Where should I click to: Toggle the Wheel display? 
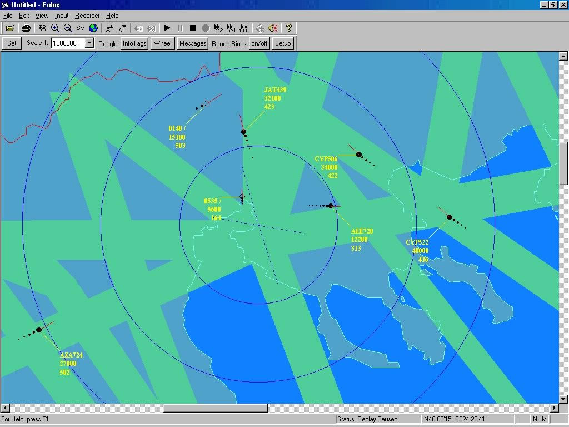162,43
